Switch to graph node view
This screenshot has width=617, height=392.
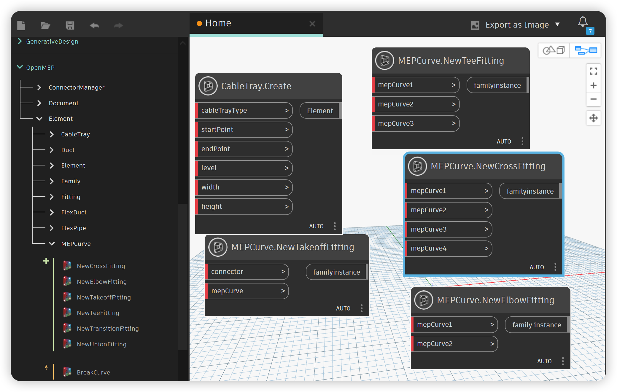point(586,50)
